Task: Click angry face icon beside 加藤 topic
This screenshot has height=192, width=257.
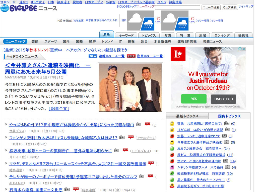Action: click(x=172, y=136)
